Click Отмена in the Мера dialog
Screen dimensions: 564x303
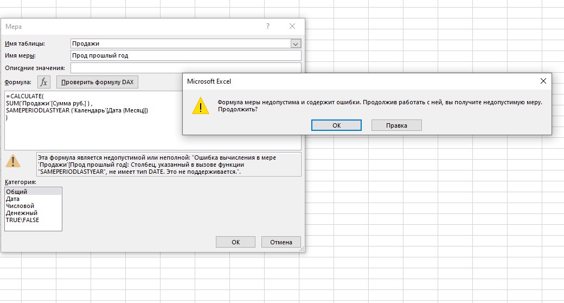(281, 242)
